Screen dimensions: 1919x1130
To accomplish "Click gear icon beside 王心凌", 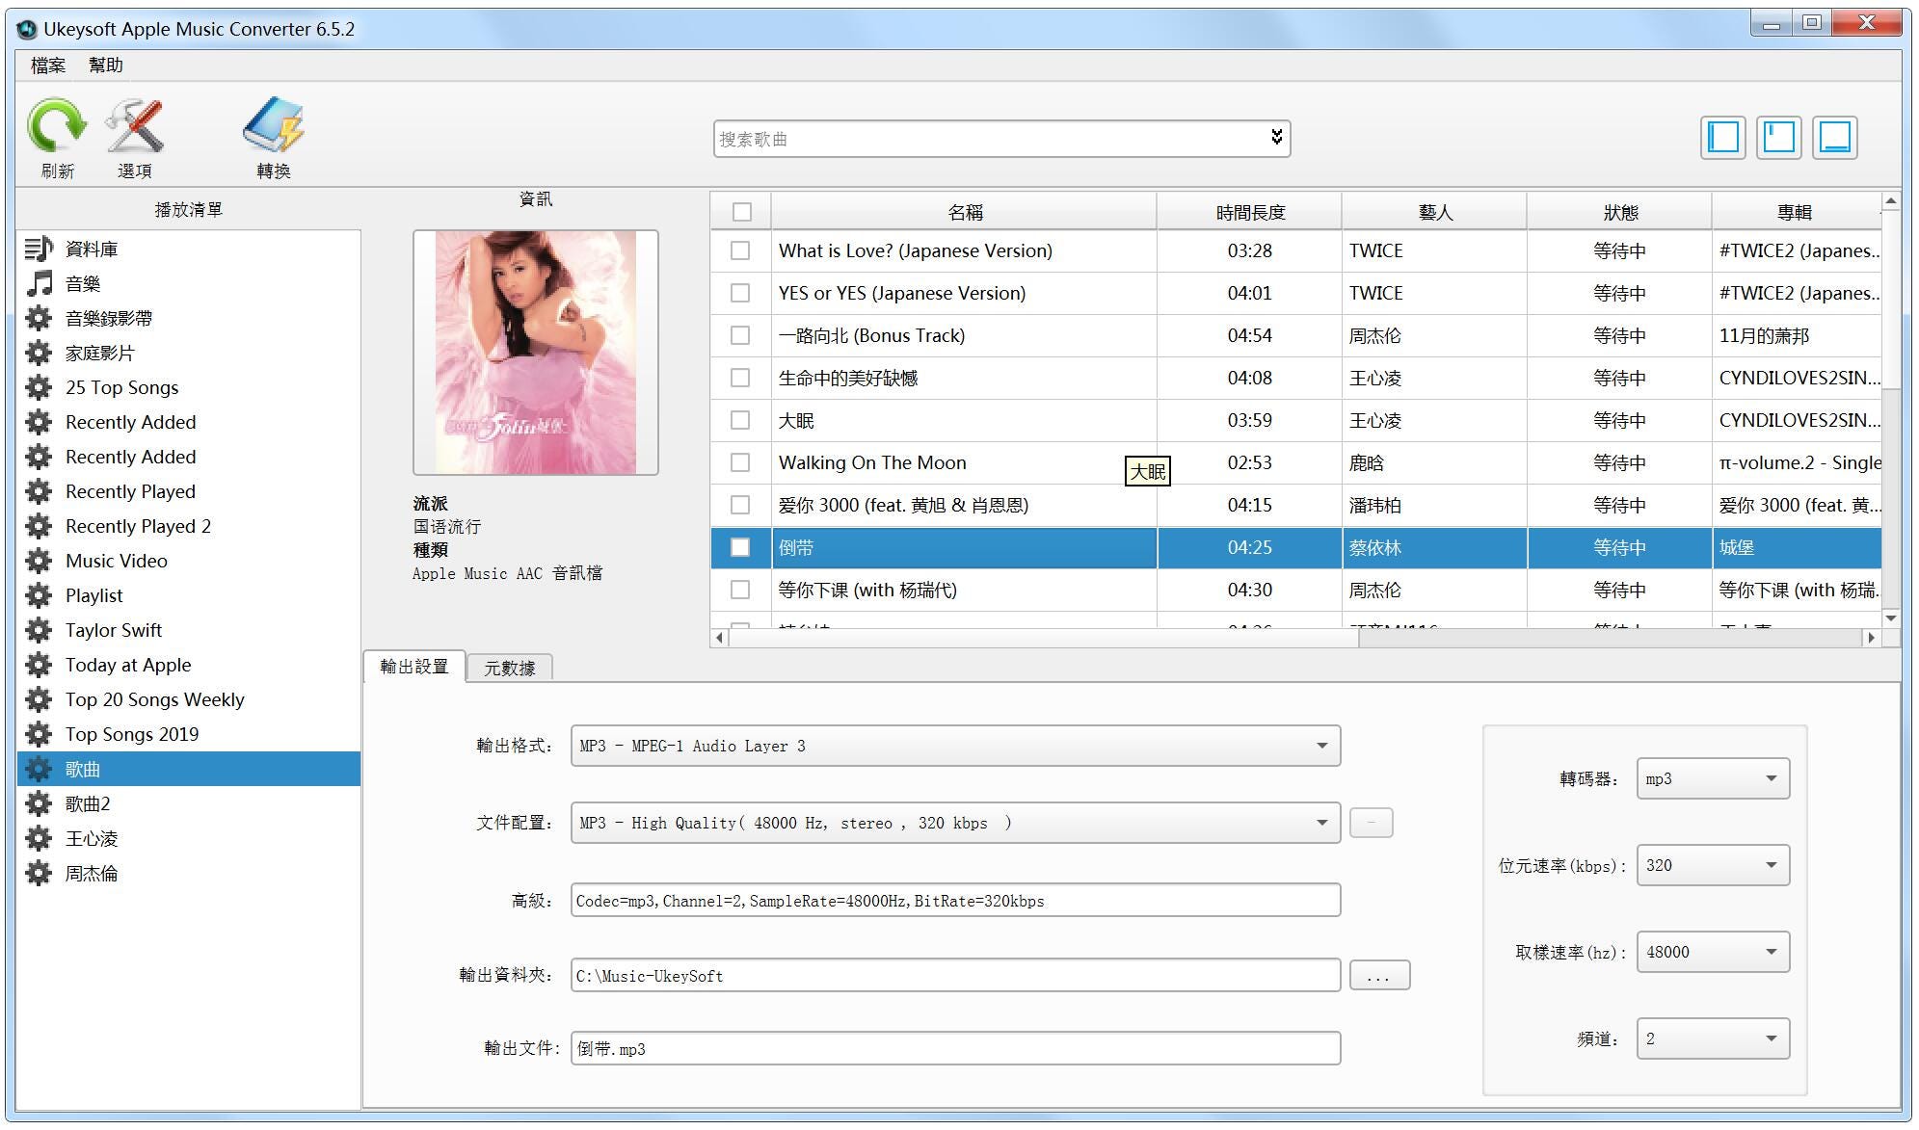I will (39, 839).
